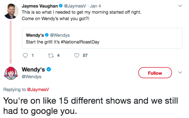Screen dimensions: 189x118
Task: Click the verified badge beside large Wendy's name
Action: point(49,69)
